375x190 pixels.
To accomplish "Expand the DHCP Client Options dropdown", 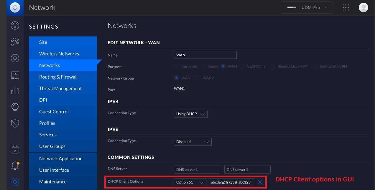I will click(x=190, y=182).
